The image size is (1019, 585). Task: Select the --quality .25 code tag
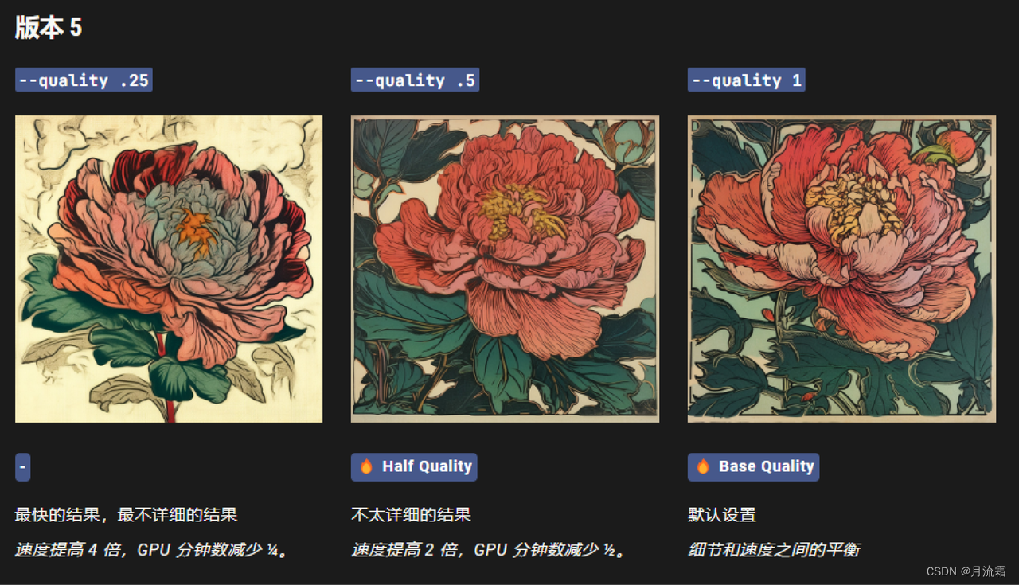coord(84,80)
